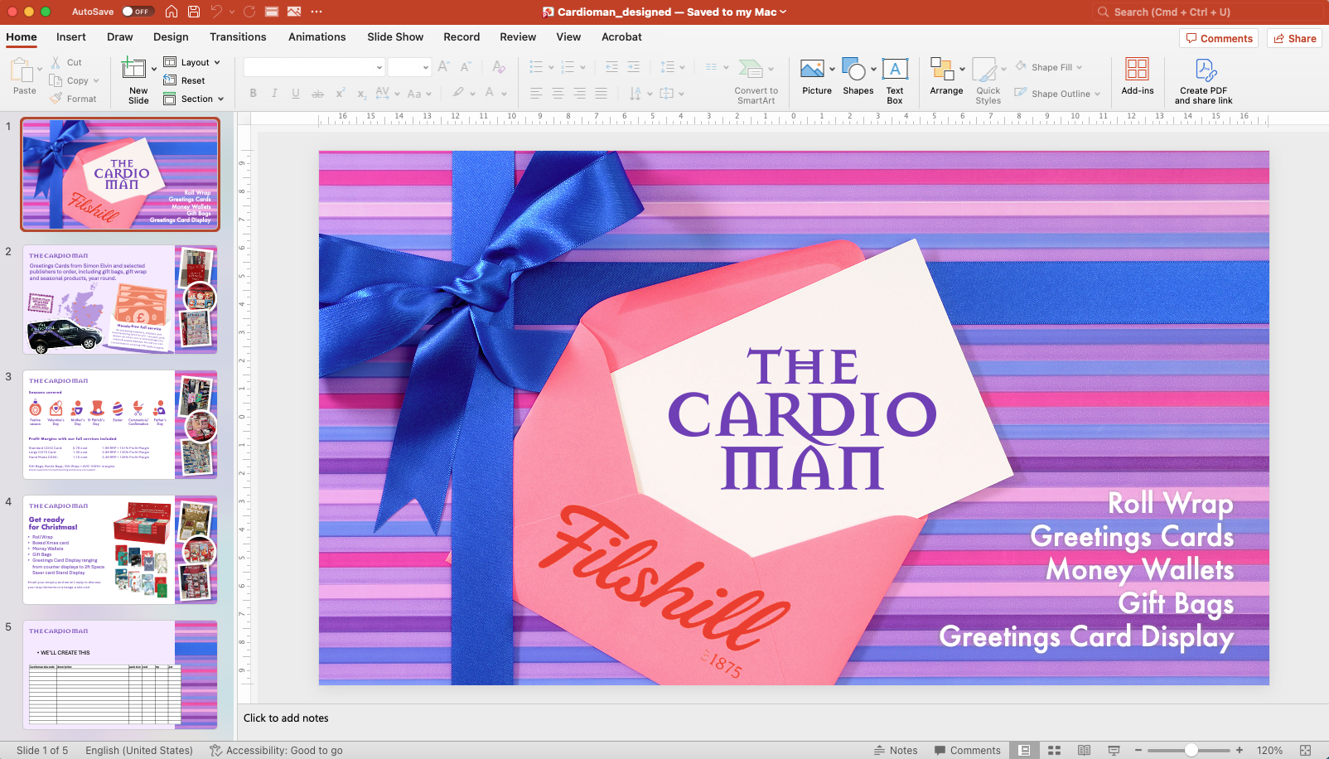Viewport: 1329px width, 759px height.
Task: Open the font size combo box
Action: (x=409, y=67)
